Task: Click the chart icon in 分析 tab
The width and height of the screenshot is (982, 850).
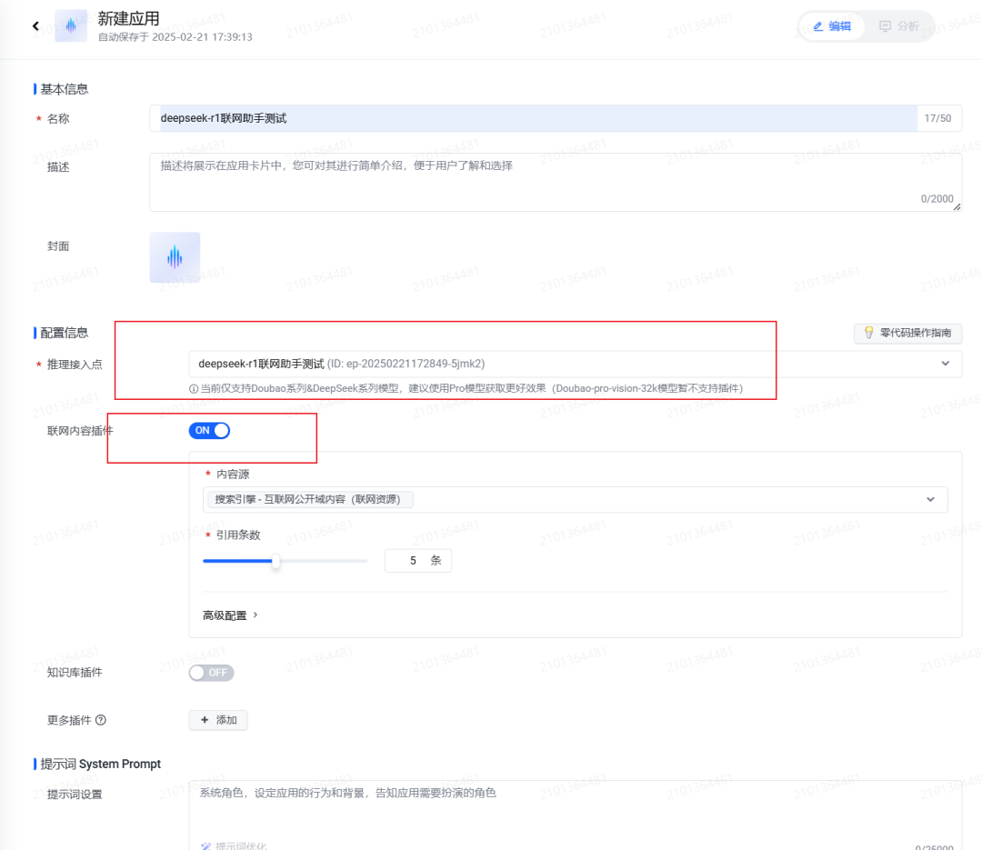Action: 885,26
